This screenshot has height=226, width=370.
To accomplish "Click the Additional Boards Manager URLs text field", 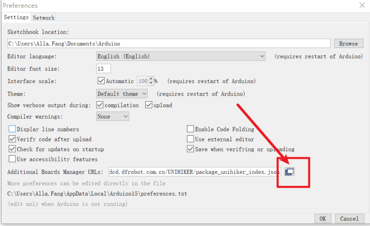I will point(194,172).
